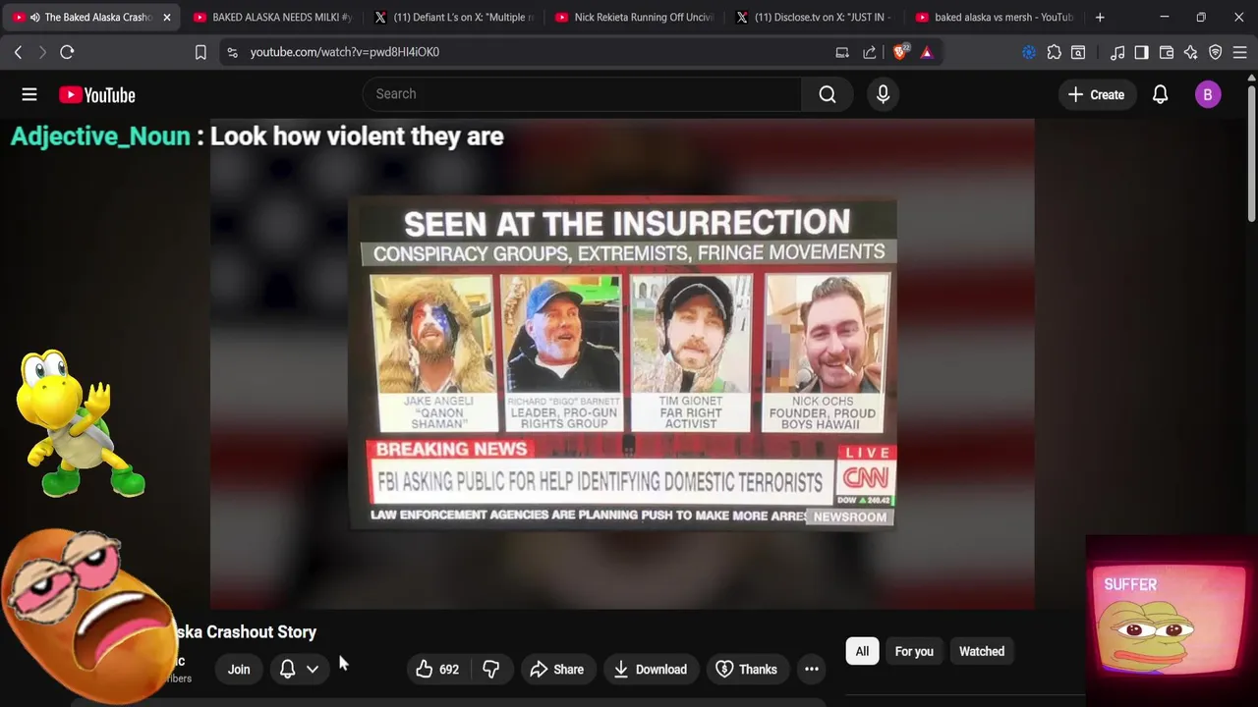Screen dimensions: 1258x707
Task: Select the Watched filter chip
Action: click(x=982, y=652)
